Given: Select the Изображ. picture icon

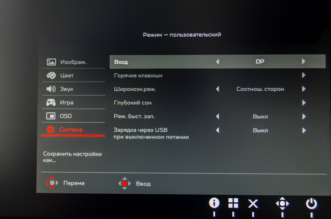Looking at the screenshot, I should pyautogui.click(x=51, y=62).
